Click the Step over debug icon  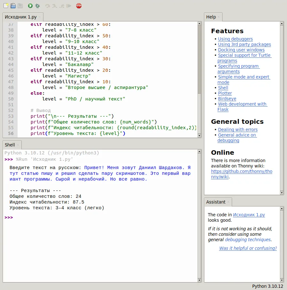(48, 6)
